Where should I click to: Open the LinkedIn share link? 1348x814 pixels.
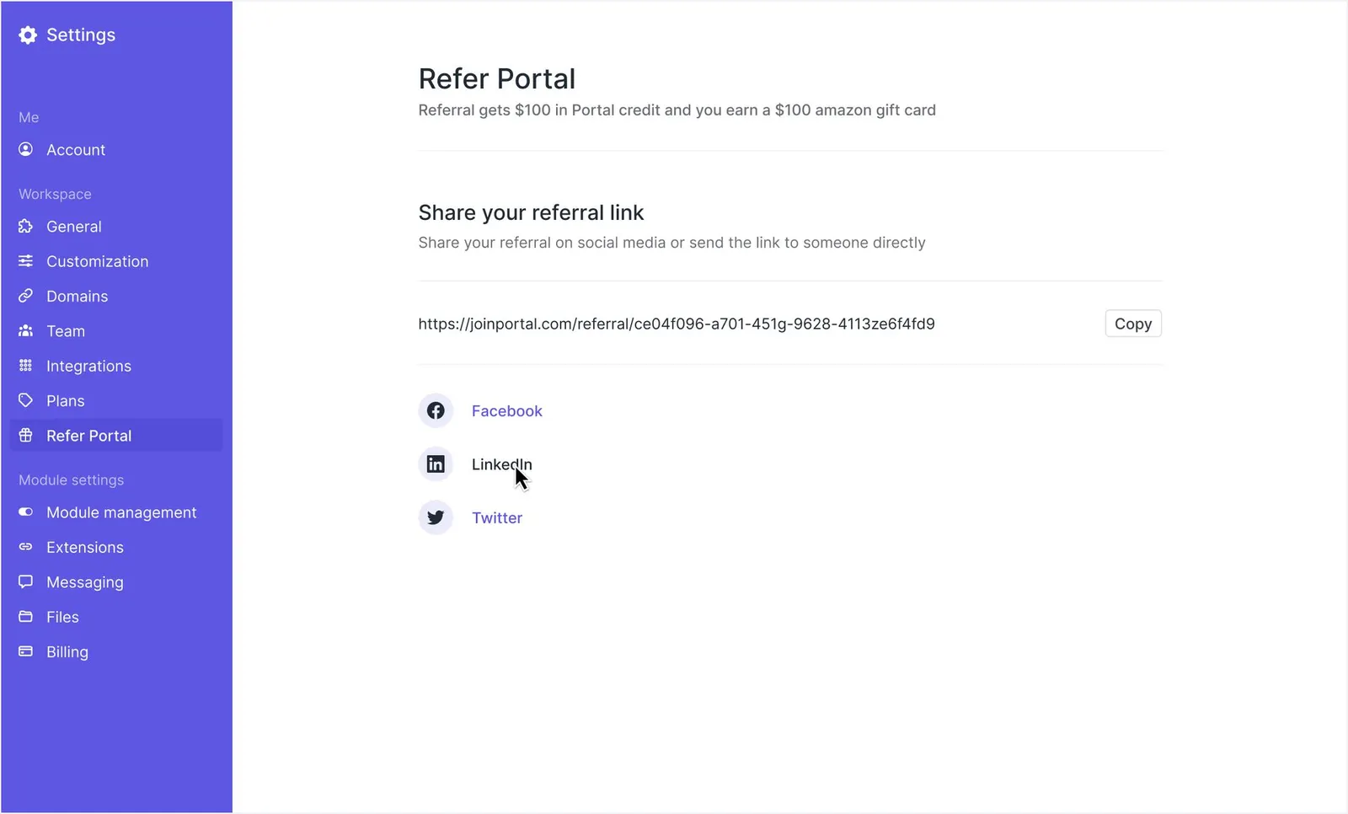502,464
